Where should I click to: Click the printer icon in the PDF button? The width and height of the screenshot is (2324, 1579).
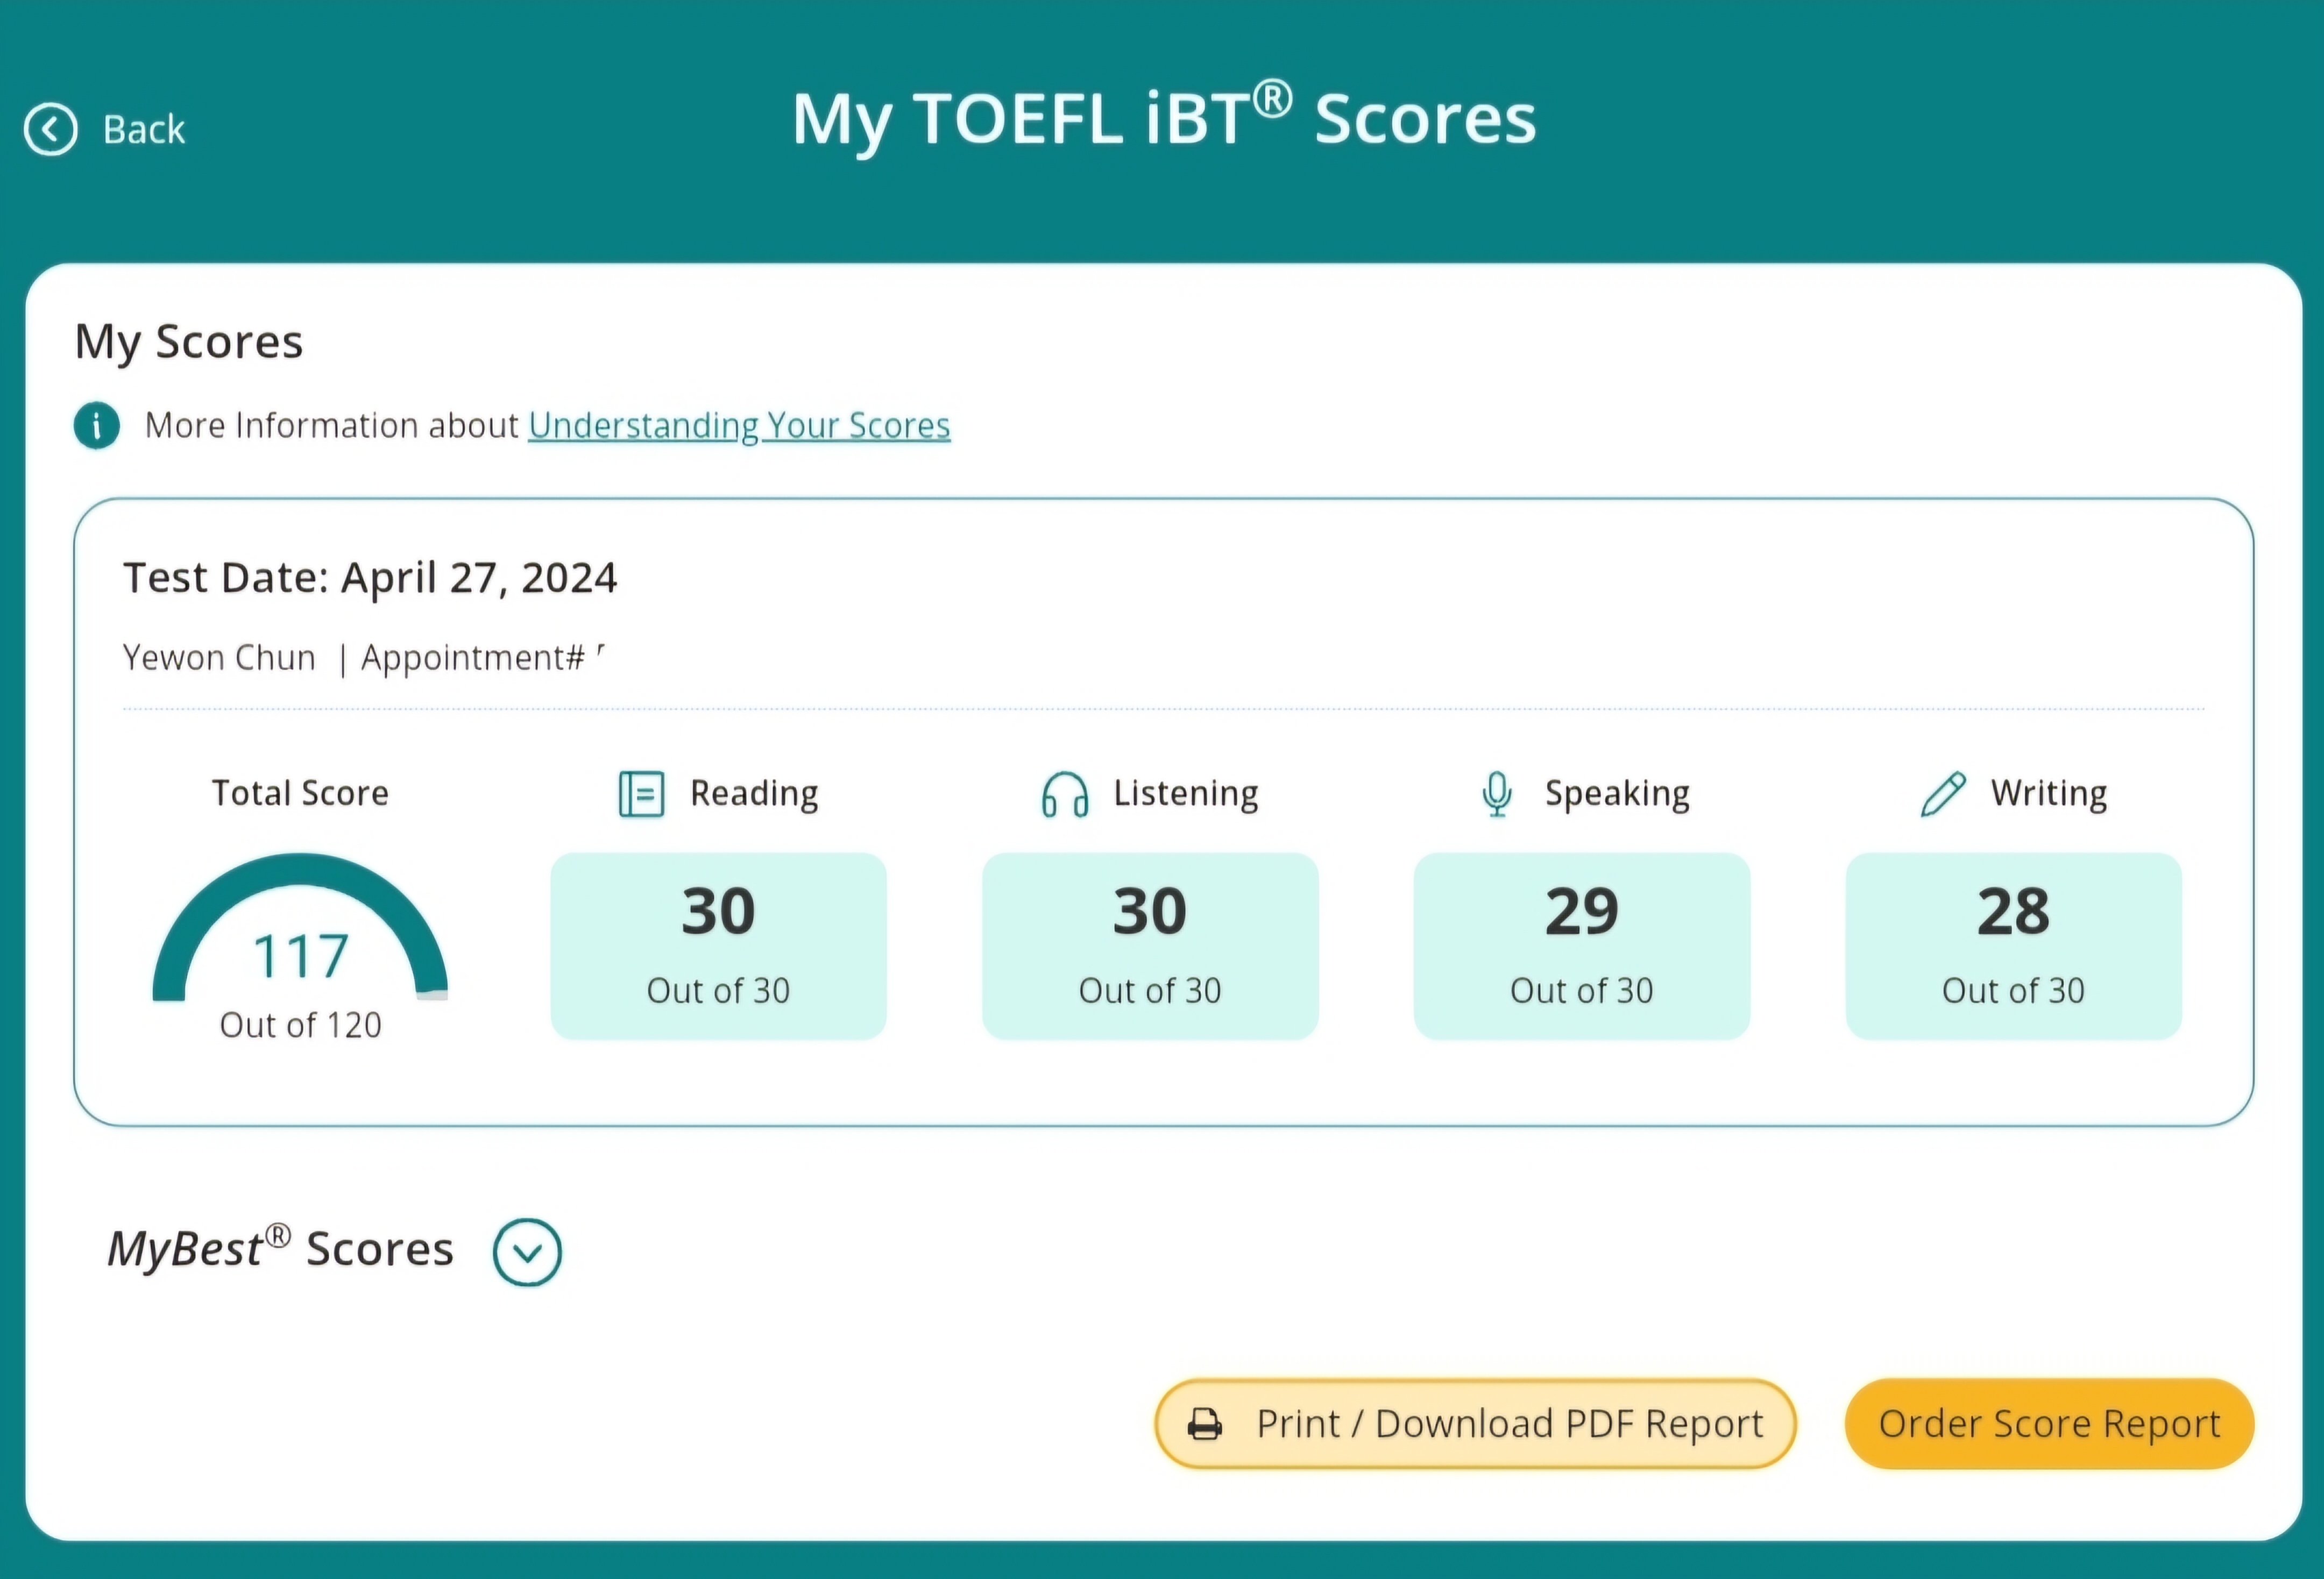pyautogui.click(x=1205, y=1424)
